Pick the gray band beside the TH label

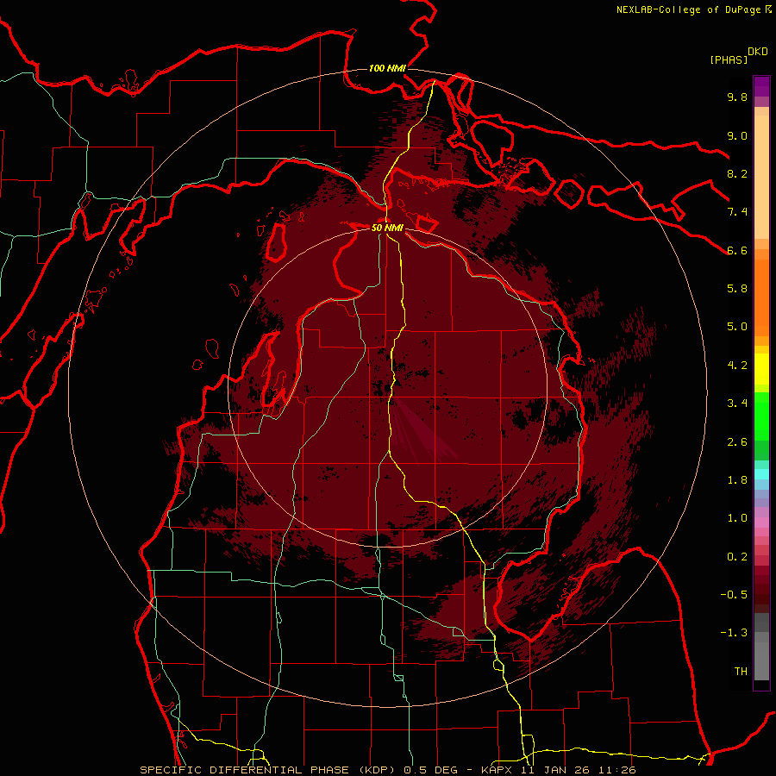pos(761,661)
